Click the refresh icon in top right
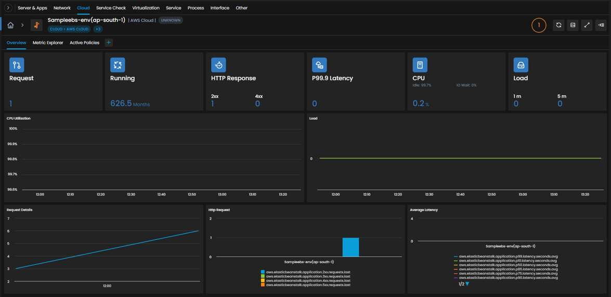The height and width of the screenshot is (297, 611). tap(558, 25)
